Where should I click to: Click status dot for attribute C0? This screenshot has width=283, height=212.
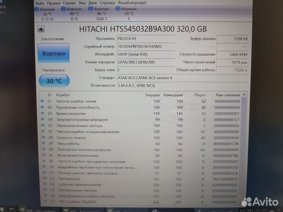pos(44,167)
